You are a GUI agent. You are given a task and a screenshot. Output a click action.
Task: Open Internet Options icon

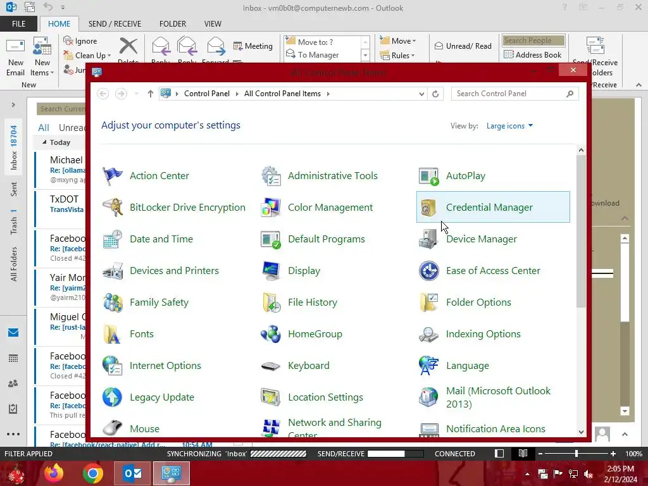pos(113,366)
